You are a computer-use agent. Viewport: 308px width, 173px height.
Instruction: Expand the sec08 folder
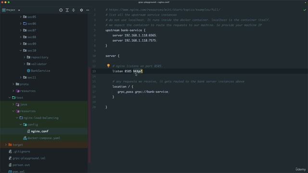(21, 37)
